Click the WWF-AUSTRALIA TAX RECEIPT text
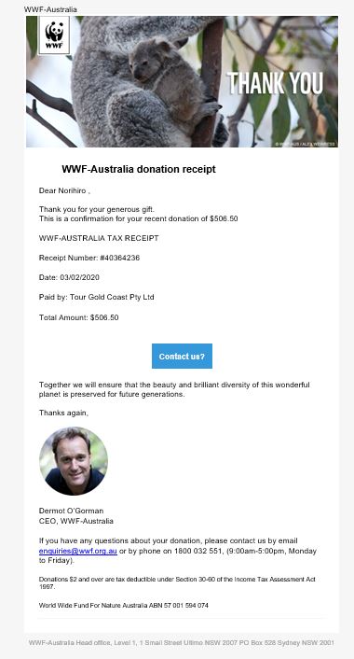The image size is (354, 659). pyautogui.click(x=99, y=238)
